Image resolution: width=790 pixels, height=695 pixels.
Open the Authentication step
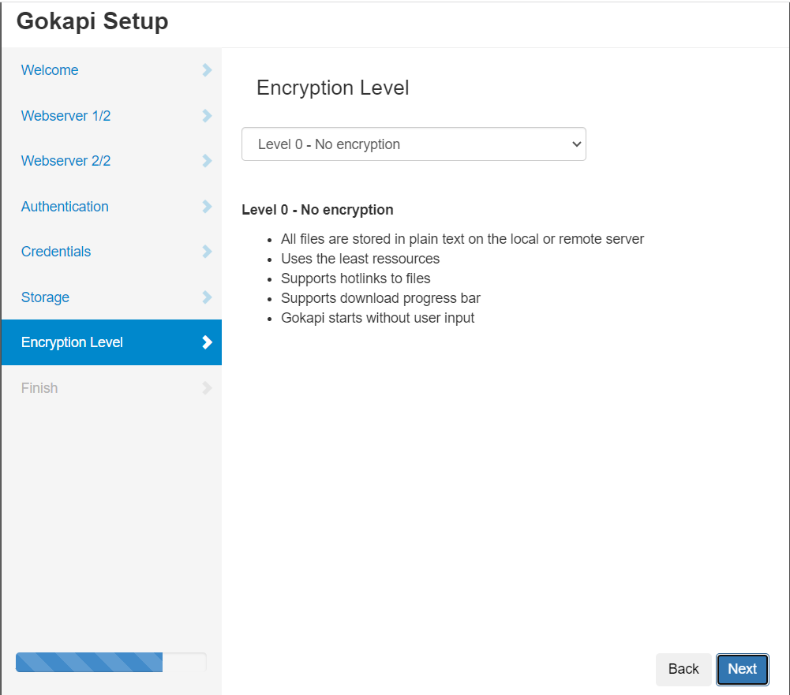[x=111, y=206]
